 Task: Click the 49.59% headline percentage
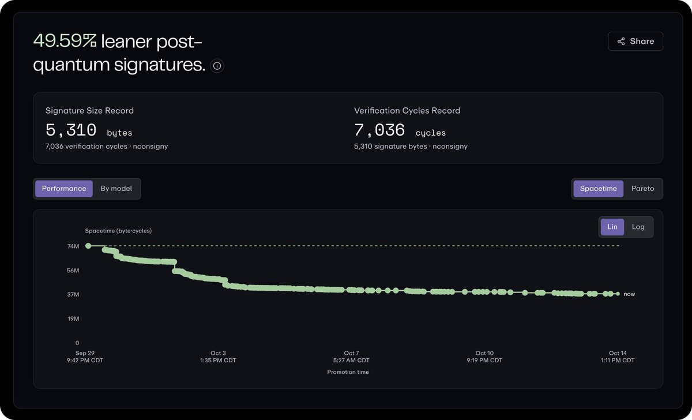coord(65,41)
